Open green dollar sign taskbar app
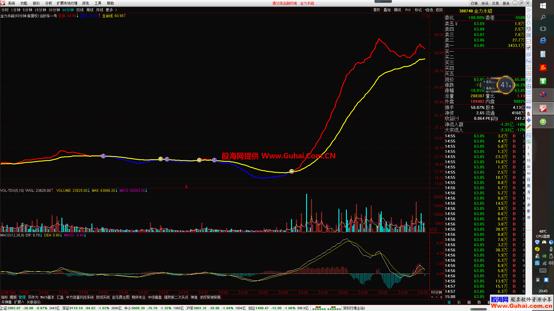This screenshot has height=311, width=554. pos(543,81)
